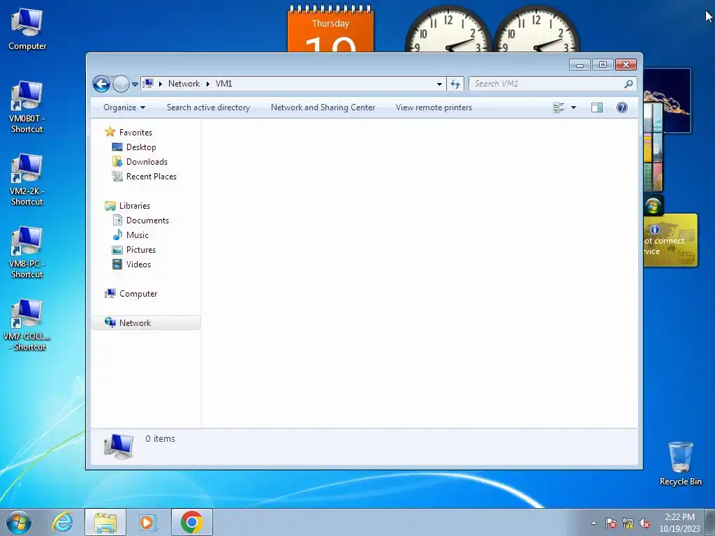715x536 pixels.
Task: Click the '0 items' details pane text
Action: (160, 438)
